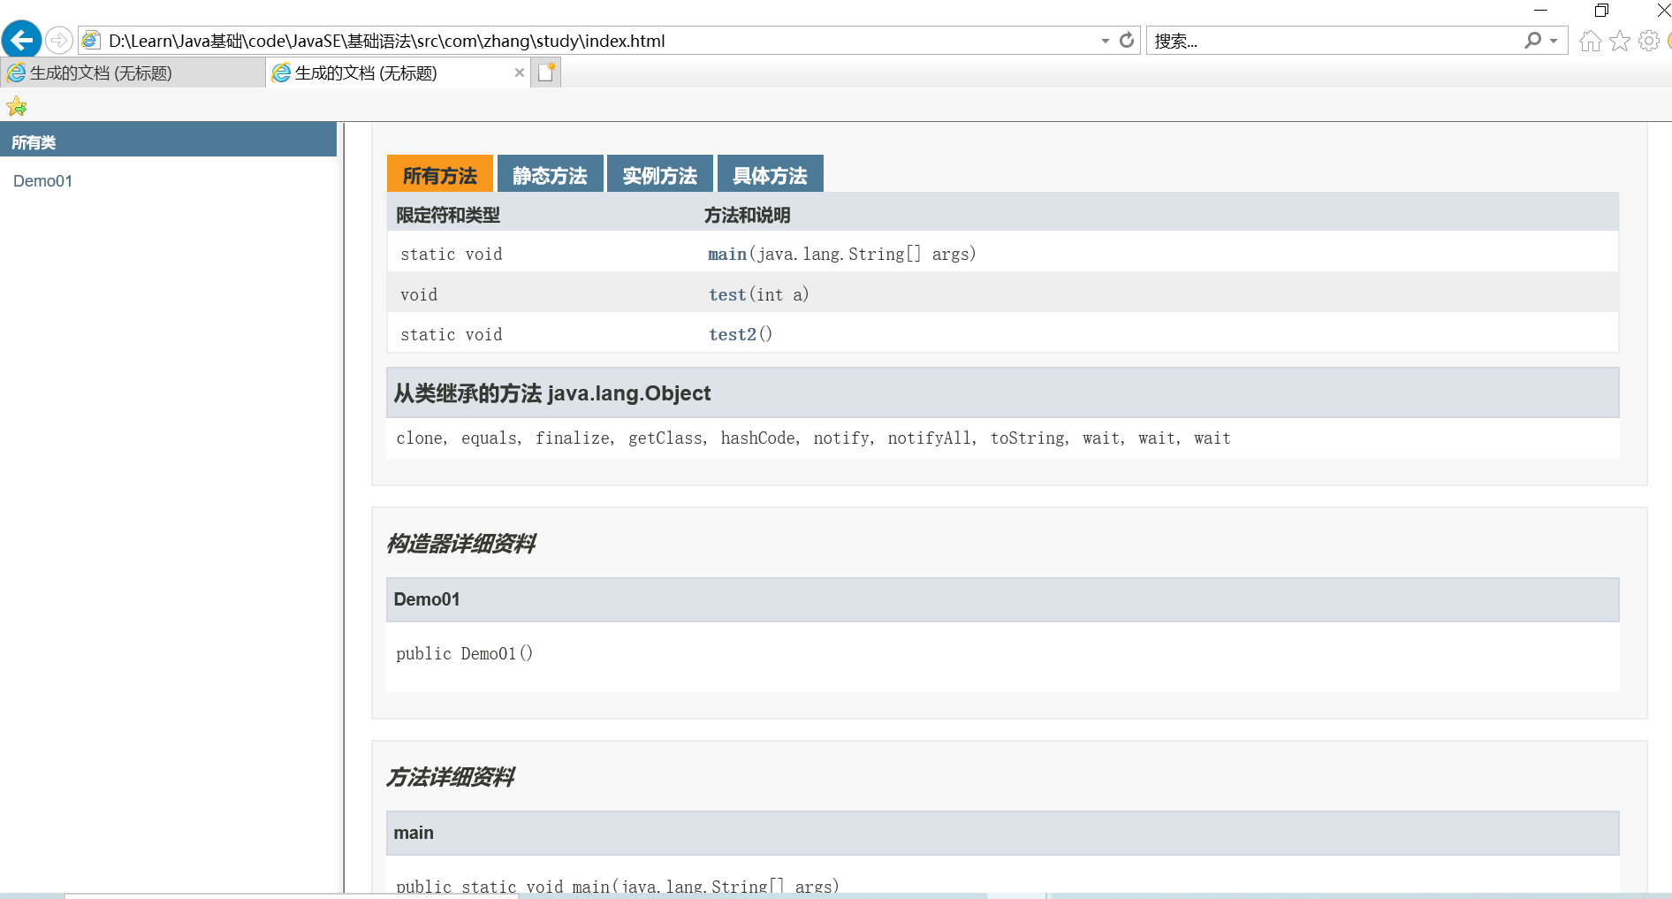The height and width of the screenshot is (899, 1672).
Task: Open the Home page icon
Action: click(x=1590, y=41)
